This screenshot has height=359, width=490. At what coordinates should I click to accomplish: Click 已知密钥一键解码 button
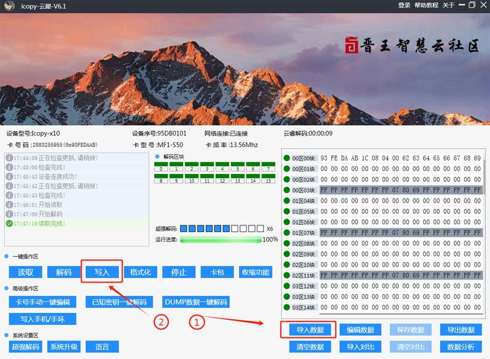[119, 302]
